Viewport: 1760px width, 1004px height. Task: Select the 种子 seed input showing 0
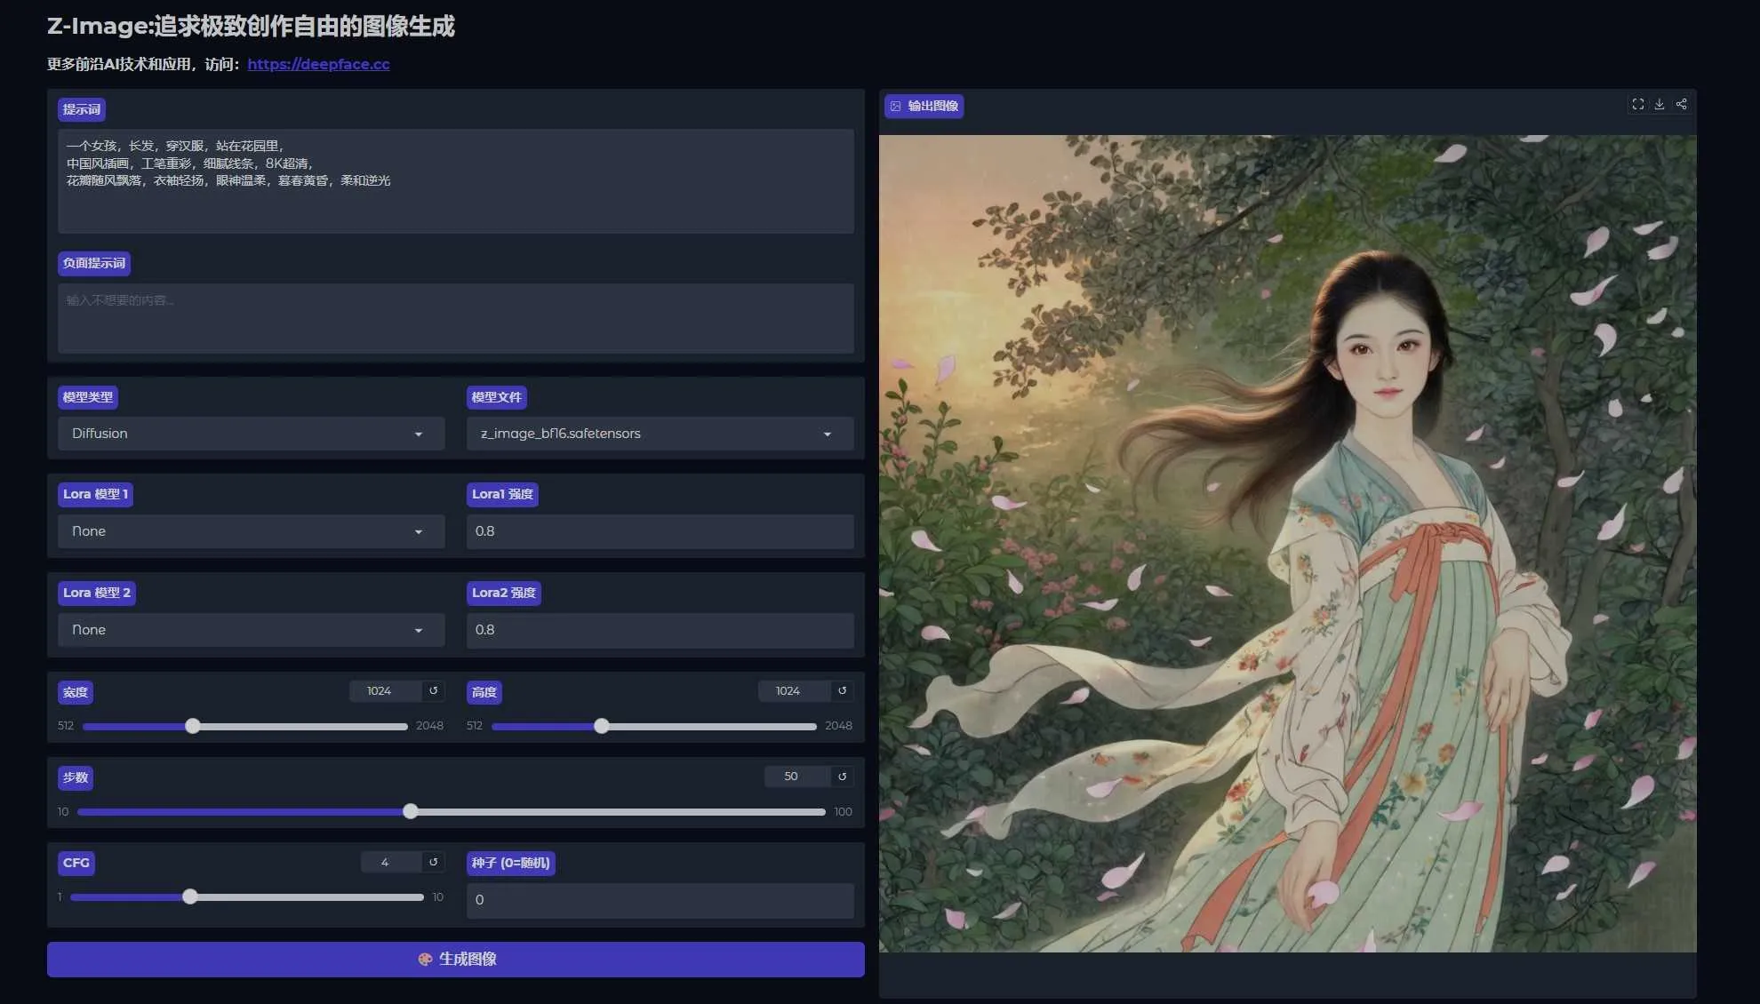(659, 900)
